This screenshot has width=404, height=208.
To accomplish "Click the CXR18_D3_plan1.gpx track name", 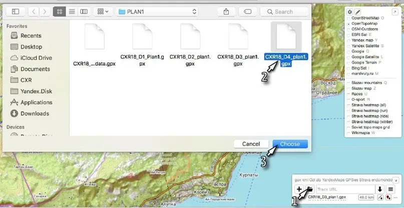I will 327,197.
